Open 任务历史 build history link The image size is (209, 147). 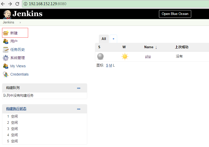point(18,50)
